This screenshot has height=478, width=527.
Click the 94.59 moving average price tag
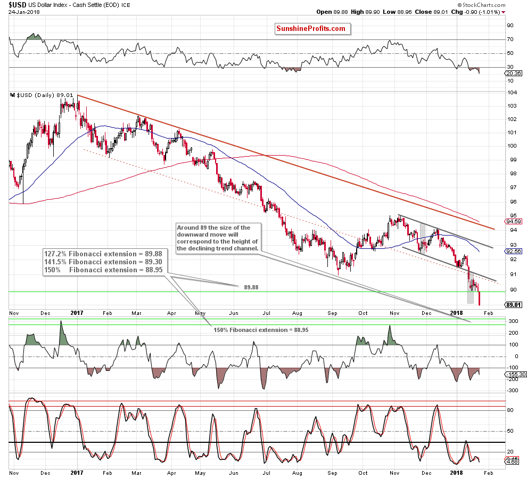tap(514, 221)
